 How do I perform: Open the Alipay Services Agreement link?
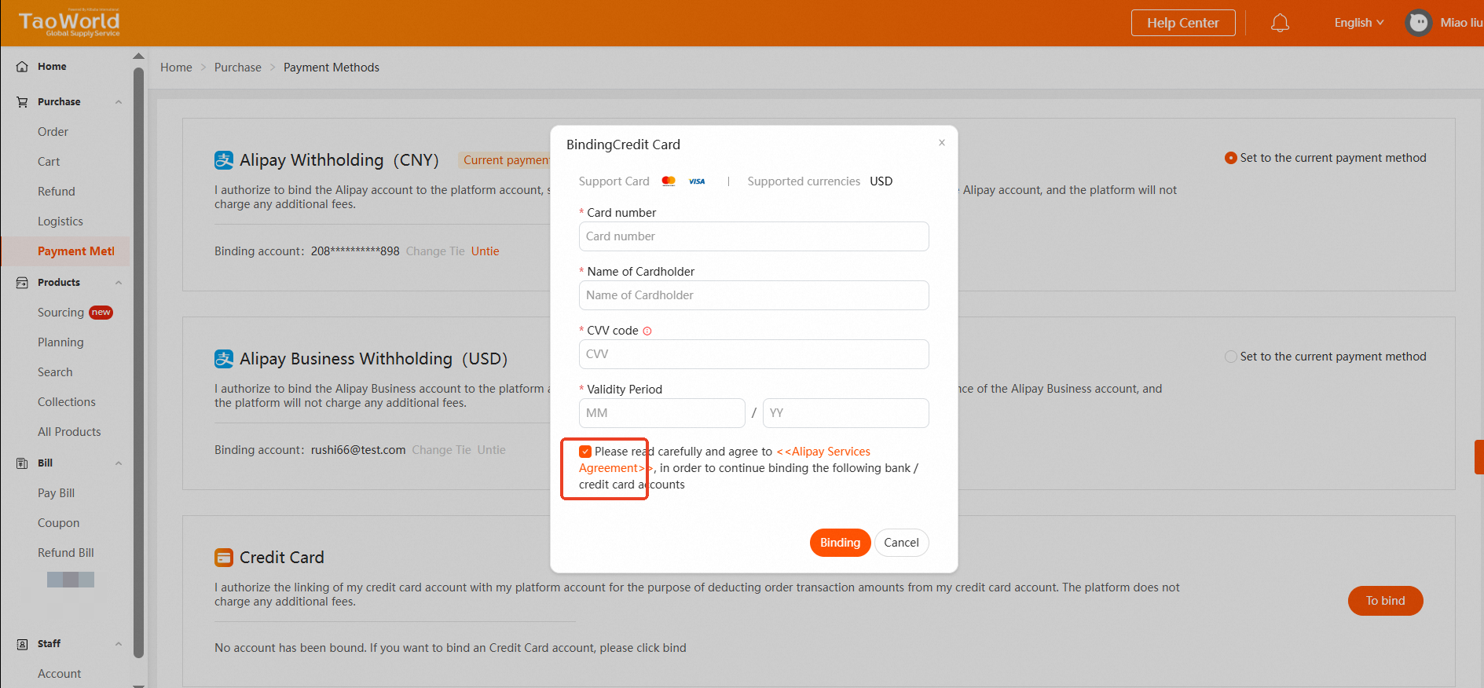(823, 452)
